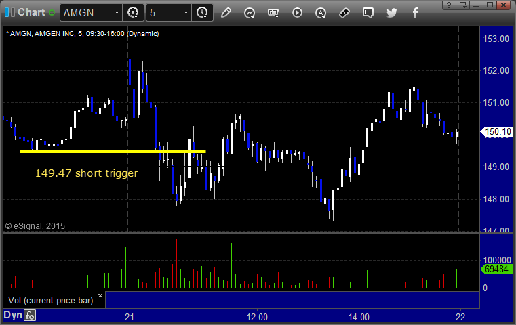Open the studies chart-line icon menu
Viewport: 516px width, 325px height.
(x=250, y=13)
